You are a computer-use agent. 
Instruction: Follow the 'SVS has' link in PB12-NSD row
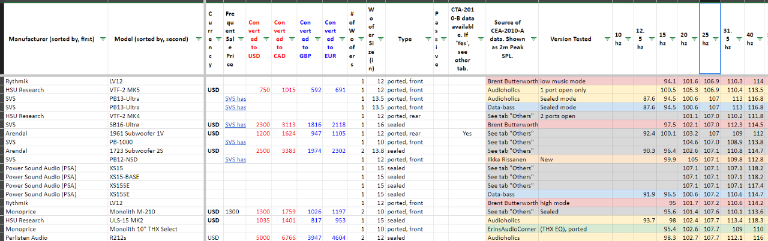(x=235, y=159)
